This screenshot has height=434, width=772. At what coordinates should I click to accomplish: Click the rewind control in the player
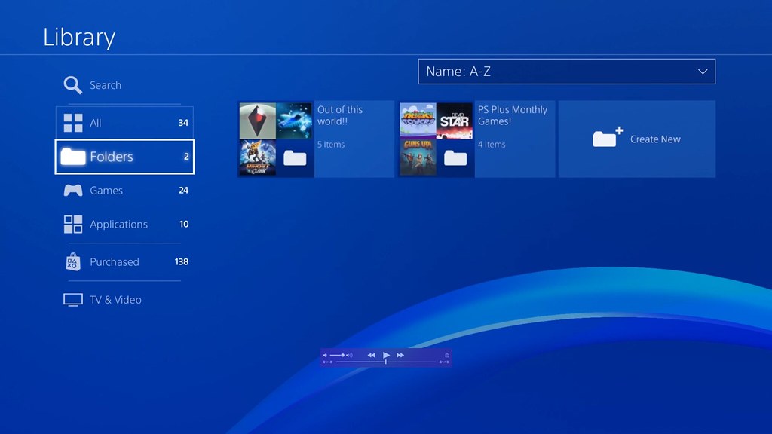[x=372, y=355]
